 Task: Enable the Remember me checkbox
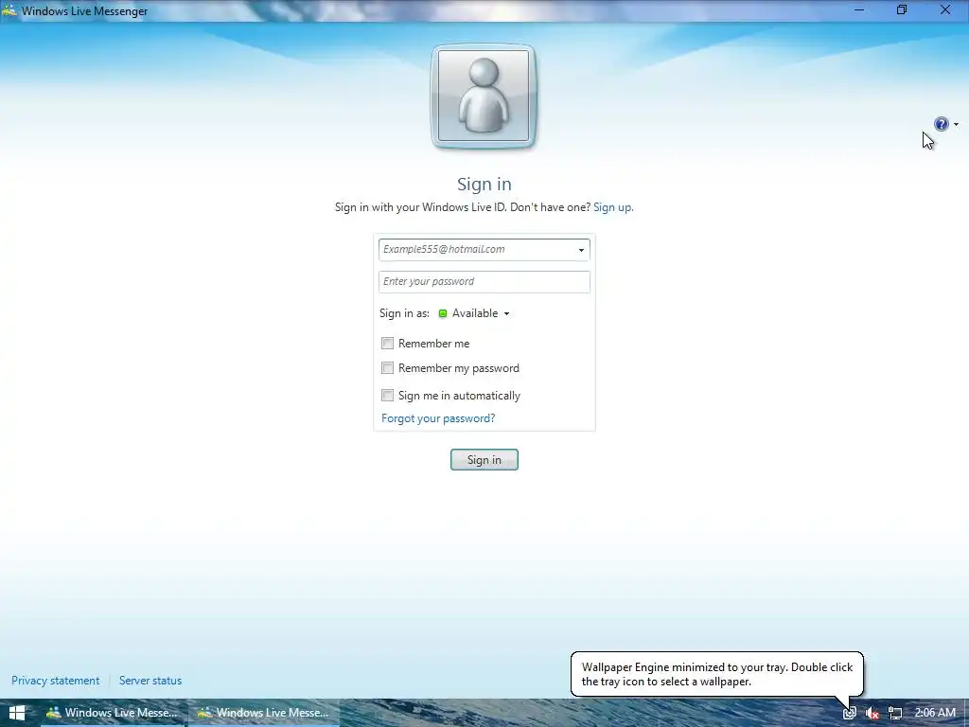(x=387, y=343)
